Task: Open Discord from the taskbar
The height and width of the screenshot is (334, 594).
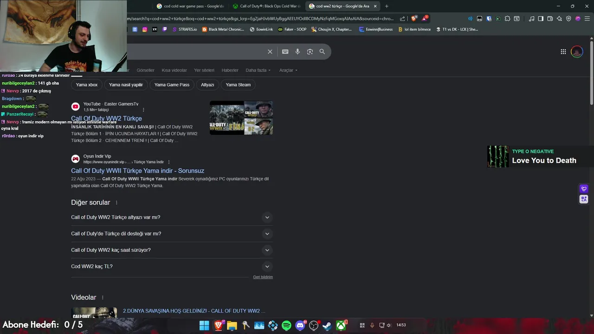Action: point(300,326)
